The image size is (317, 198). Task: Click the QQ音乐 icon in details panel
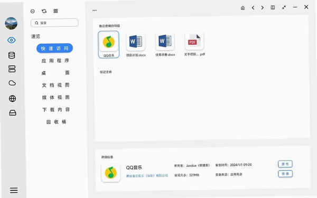(x=111, y=173)
